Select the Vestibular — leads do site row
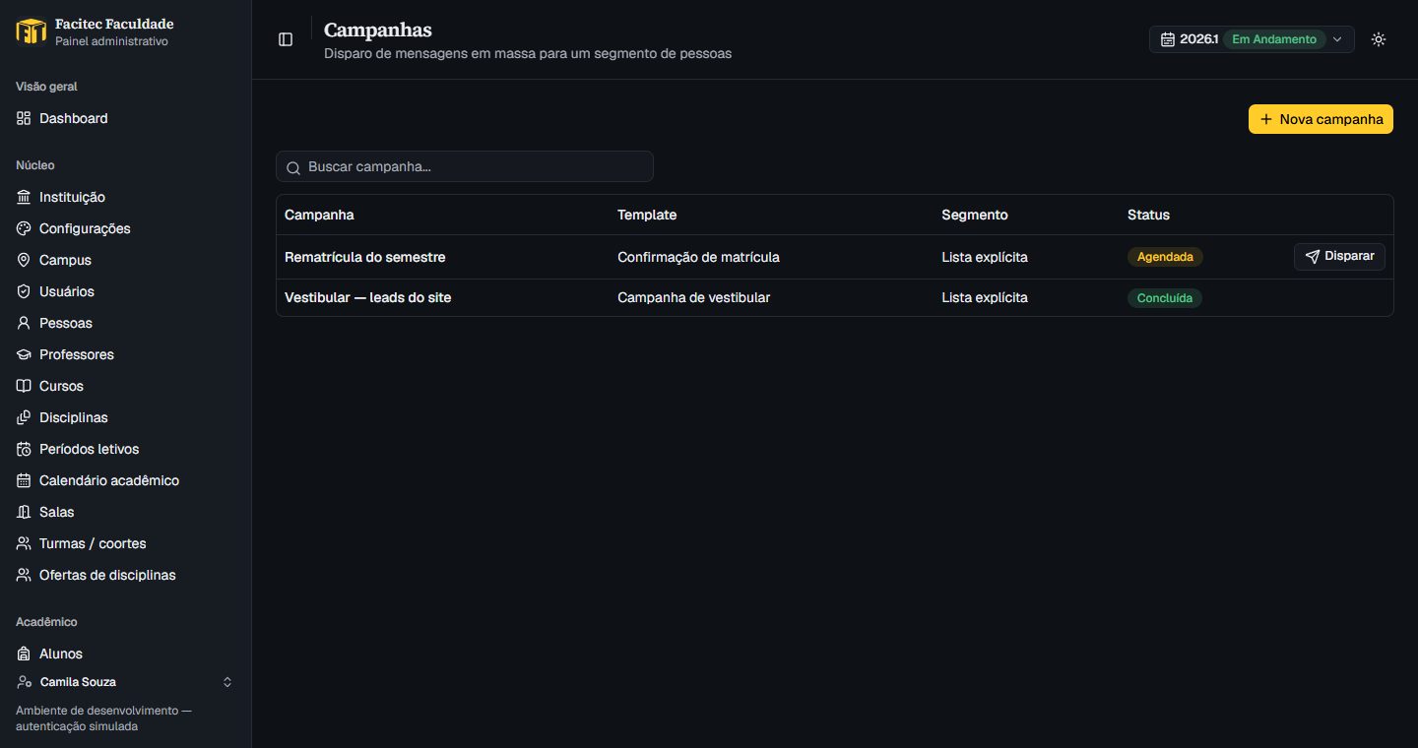Image resolution: width=1418 pixels, height=748 pixels. point(834,297)
